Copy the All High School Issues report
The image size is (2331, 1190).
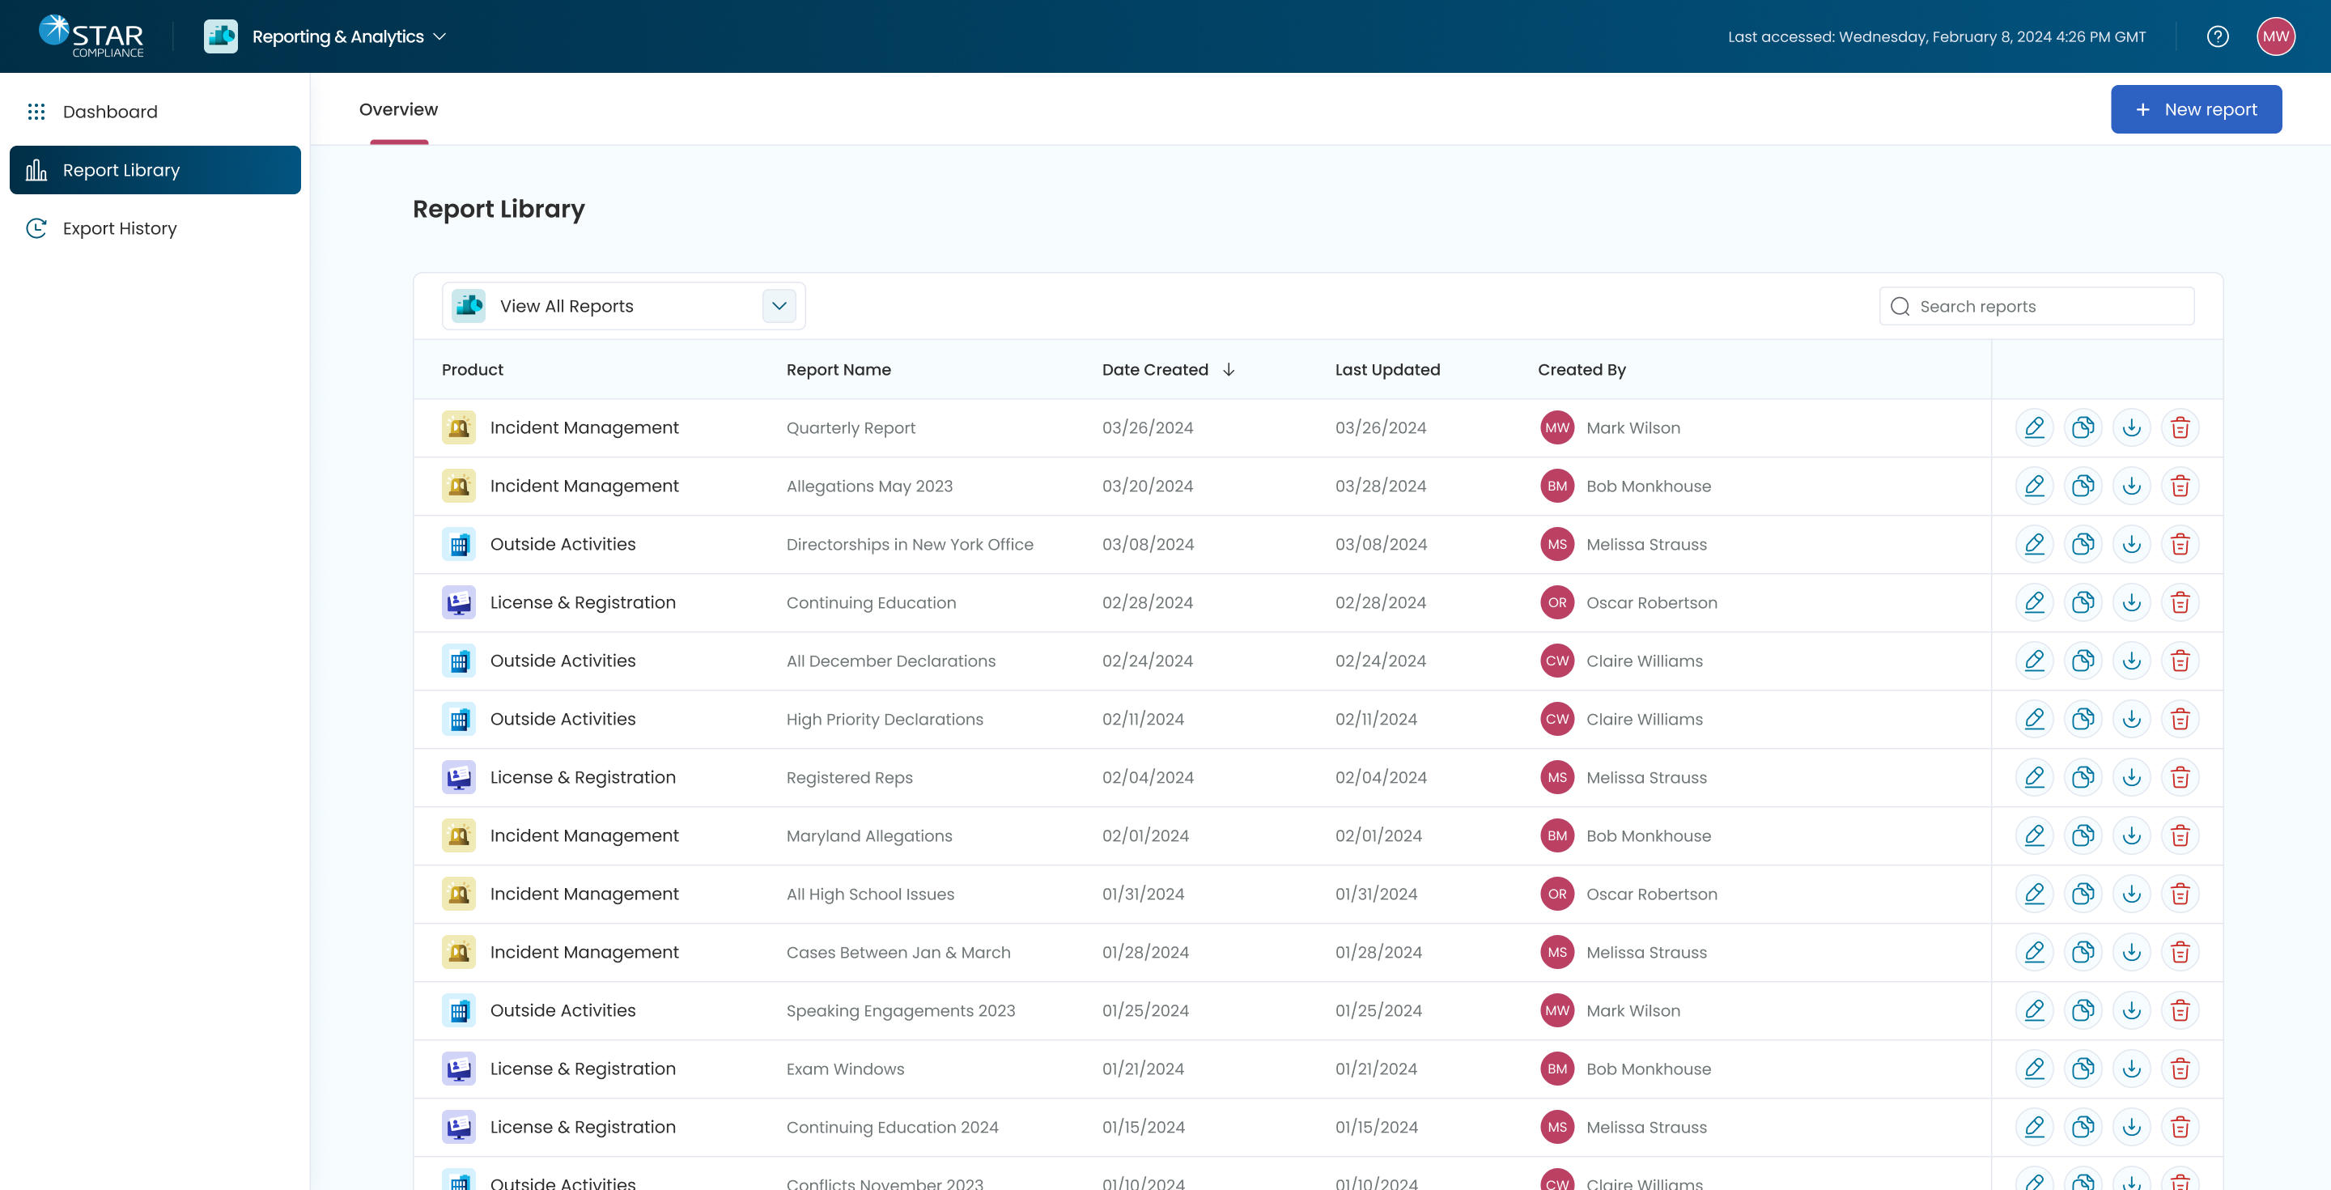tap(2083, 894)
